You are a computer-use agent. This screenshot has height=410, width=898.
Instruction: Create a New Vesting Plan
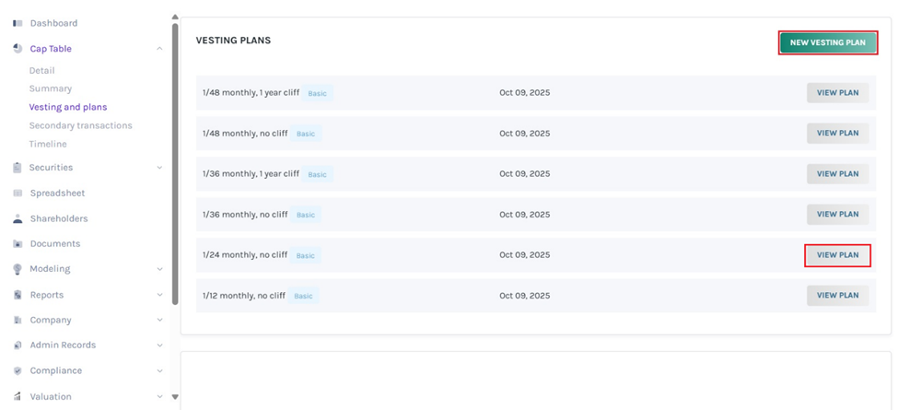click(827, 42)
